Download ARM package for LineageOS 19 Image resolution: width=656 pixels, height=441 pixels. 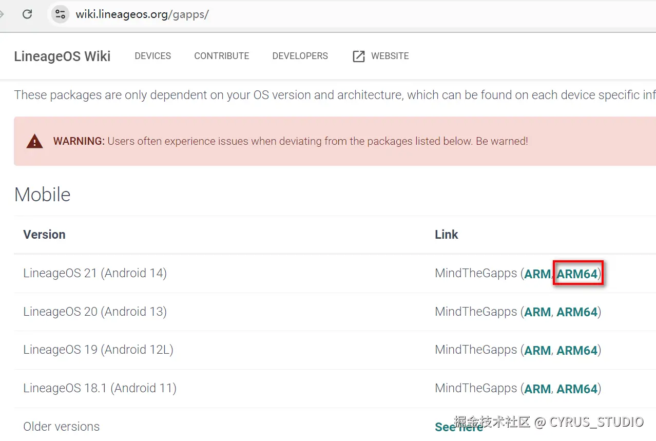pos(537,350)
